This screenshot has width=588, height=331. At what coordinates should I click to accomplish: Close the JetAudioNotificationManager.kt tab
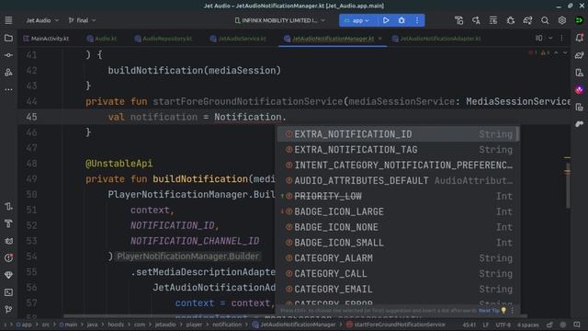(379, 39)
